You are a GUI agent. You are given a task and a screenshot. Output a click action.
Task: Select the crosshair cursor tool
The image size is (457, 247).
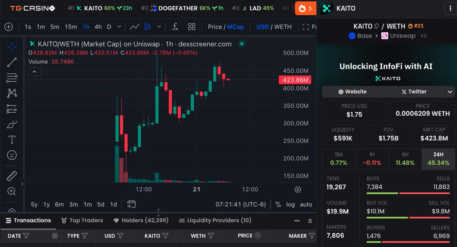pos(12,47)
